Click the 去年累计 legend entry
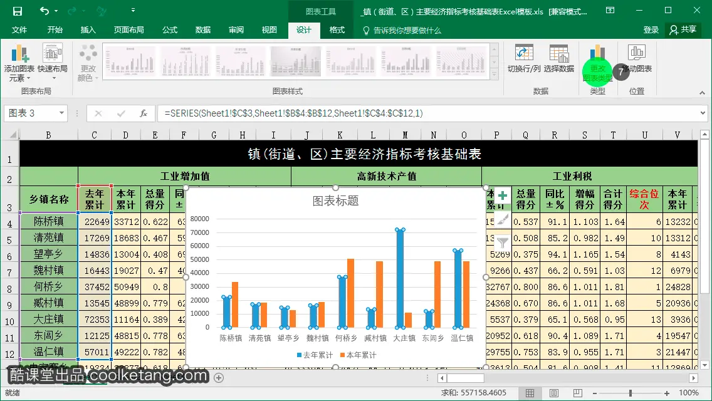712x401 pixels. click(x=315, y=355)
